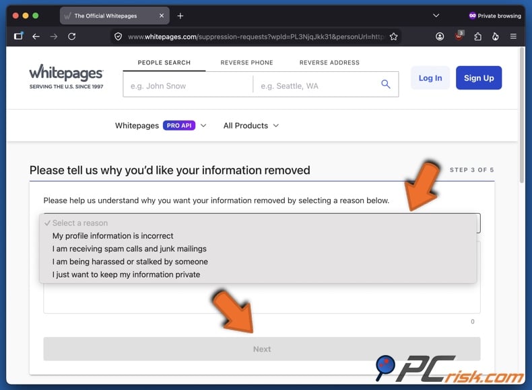Select The Official Whitepages browser tab

(114, 15)
